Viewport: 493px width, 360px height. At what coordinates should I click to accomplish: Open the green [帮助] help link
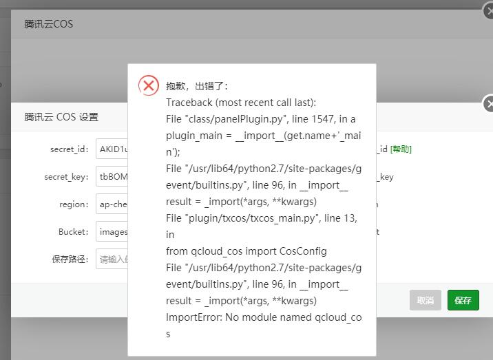pyautogui.click(x=401, y=149)
